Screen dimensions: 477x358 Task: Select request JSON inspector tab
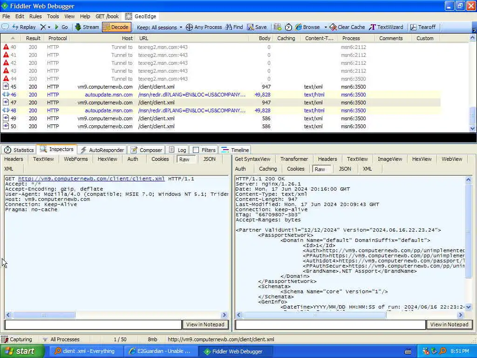click(x=209, y=159)
